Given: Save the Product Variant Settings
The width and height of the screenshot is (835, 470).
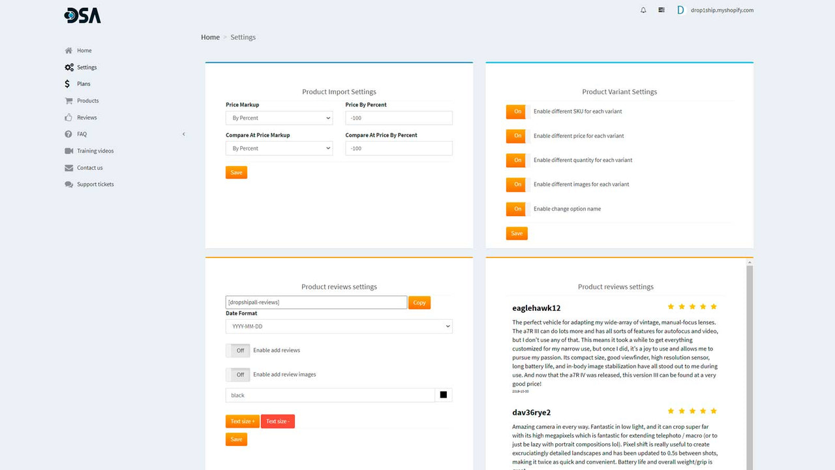Looking at the screenshot, I should tap(517, 233).
